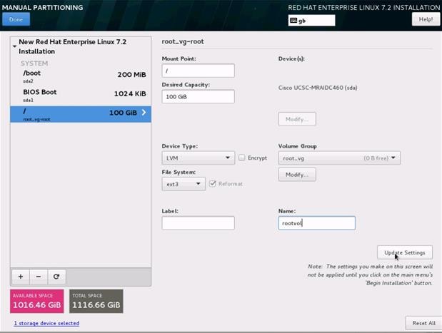Click the Done button
The height and width of the screenshot is (333, 442).
(x=16, y=19)
